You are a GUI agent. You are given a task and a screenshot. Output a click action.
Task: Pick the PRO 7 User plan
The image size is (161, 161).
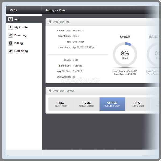138,104
